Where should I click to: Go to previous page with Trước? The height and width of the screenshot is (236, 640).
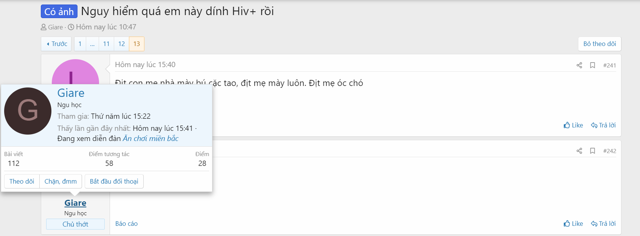[56, 44]
